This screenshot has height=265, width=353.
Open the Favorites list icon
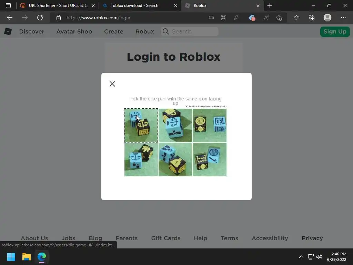tap(296, 18)
